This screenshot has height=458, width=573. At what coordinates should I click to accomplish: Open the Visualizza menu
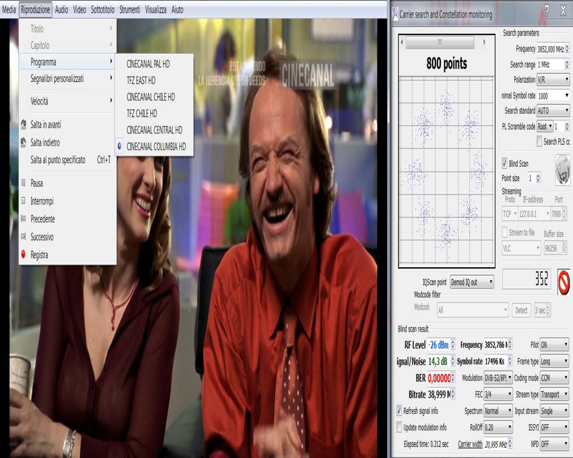(x=155, y=9)
